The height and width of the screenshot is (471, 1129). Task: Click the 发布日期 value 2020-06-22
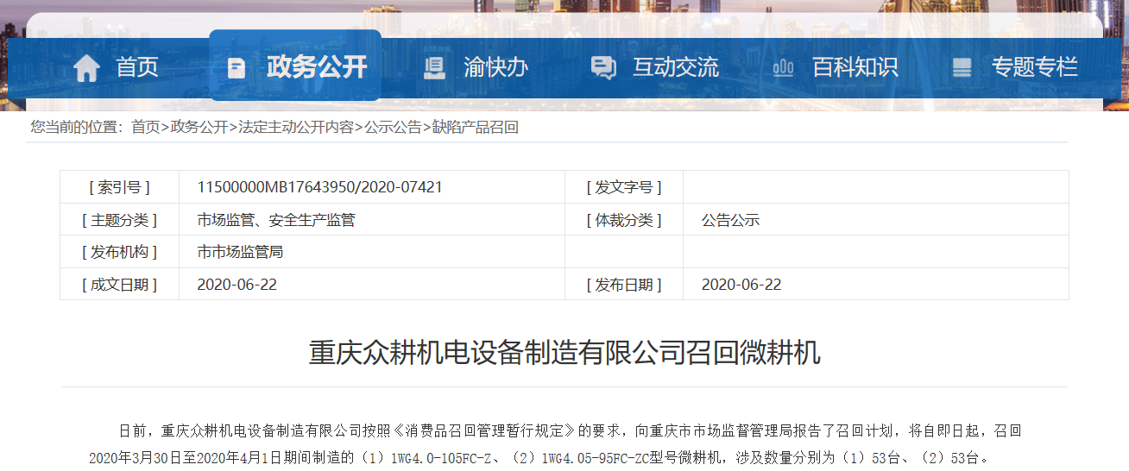click(x=741, y=285)
